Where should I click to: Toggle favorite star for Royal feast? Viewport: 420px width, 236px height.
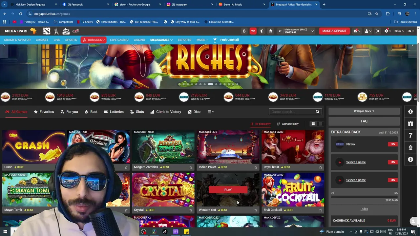320,167
